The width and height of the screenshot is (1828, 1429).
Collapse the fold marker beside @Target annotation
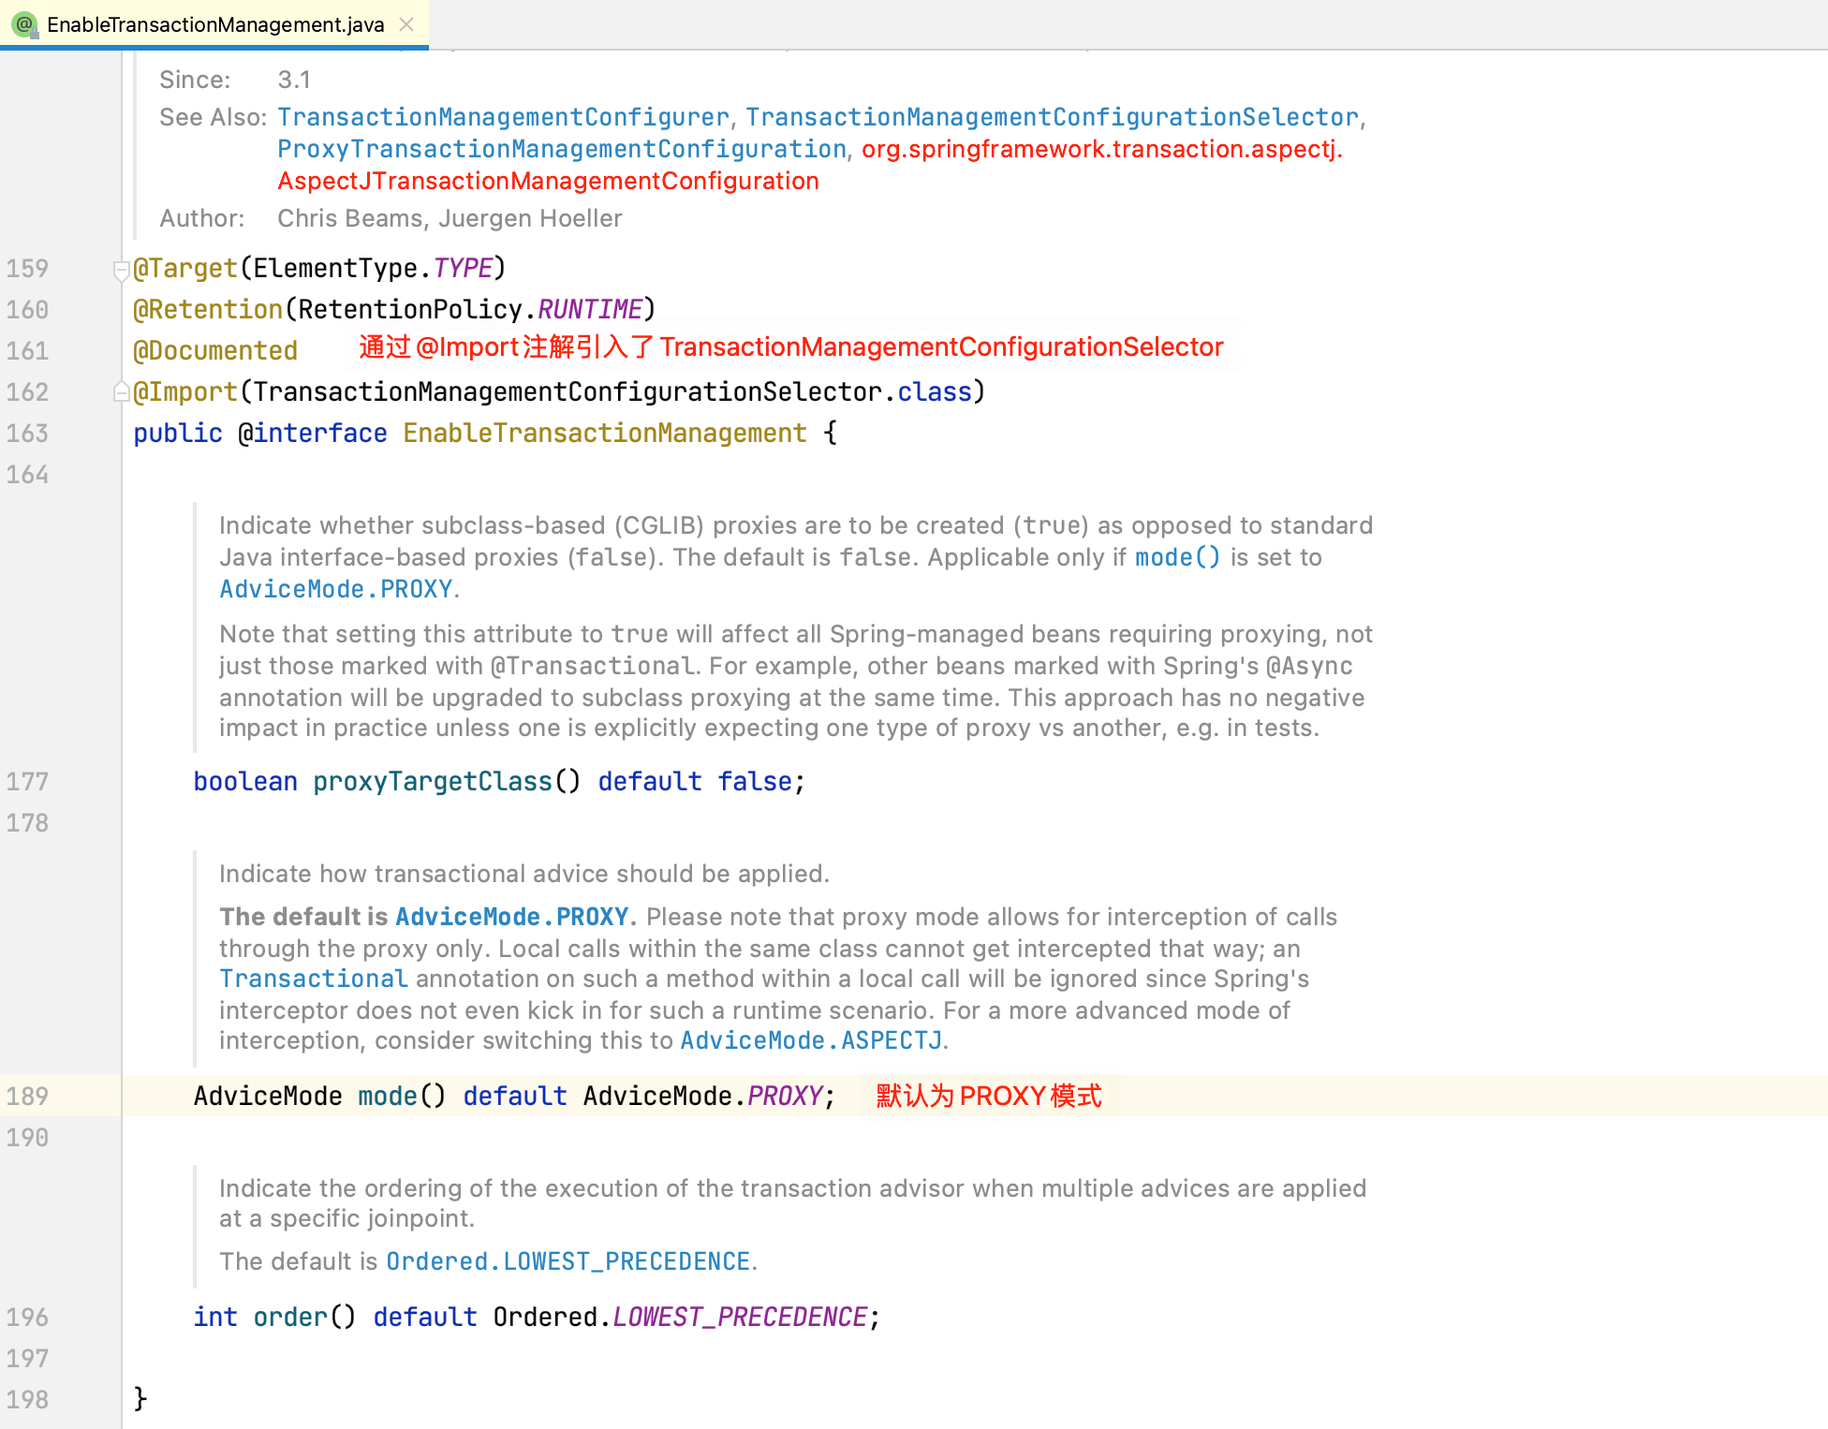(121, 271)
